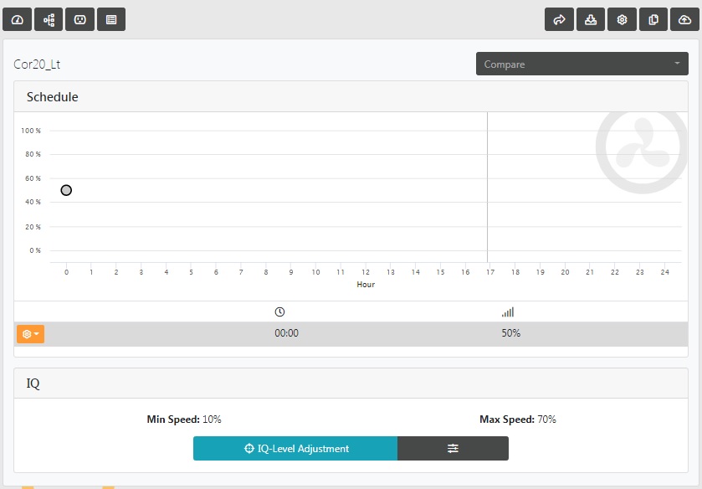Open the hierarchy tree view

click(x=49, y=19)
